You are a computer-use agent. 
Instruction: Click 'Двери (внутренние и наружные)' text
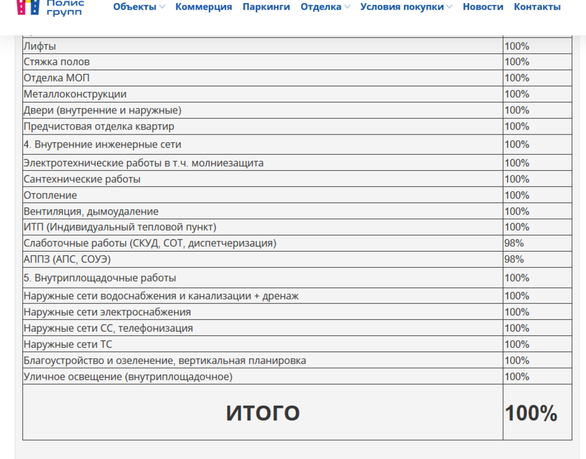[x=102, y=110]
